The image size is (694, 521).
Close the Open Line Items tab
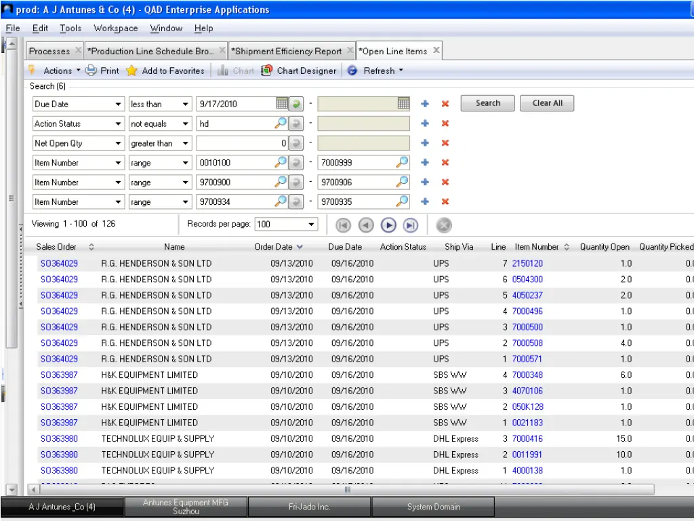tap(436, 50)
